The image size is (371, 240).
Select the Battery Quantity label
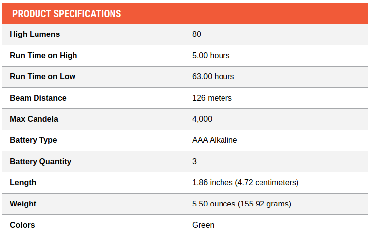[x=40, y=162]
